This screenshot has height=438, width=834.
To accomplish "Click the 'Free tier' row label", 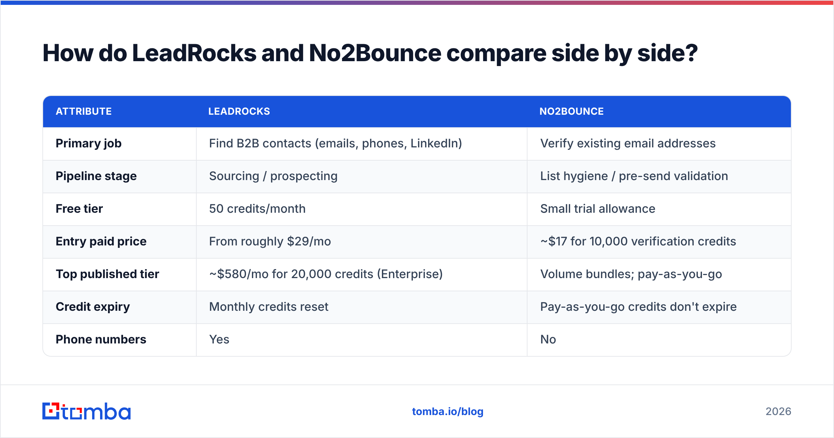I will (79, 209).
